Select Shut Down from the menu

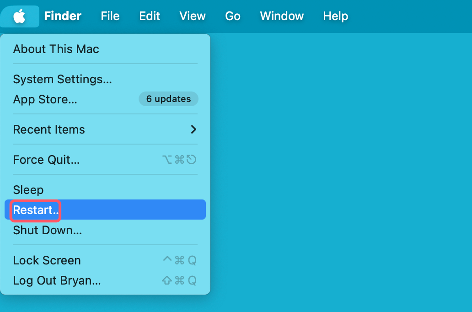pos(47,230)
